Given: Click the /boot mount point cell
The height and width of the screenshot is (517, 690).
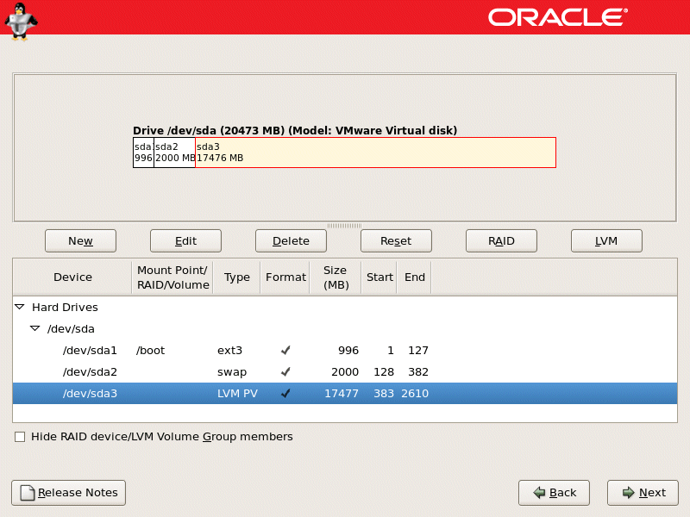Looking at the screenshot, I should [x=150, y=351].
